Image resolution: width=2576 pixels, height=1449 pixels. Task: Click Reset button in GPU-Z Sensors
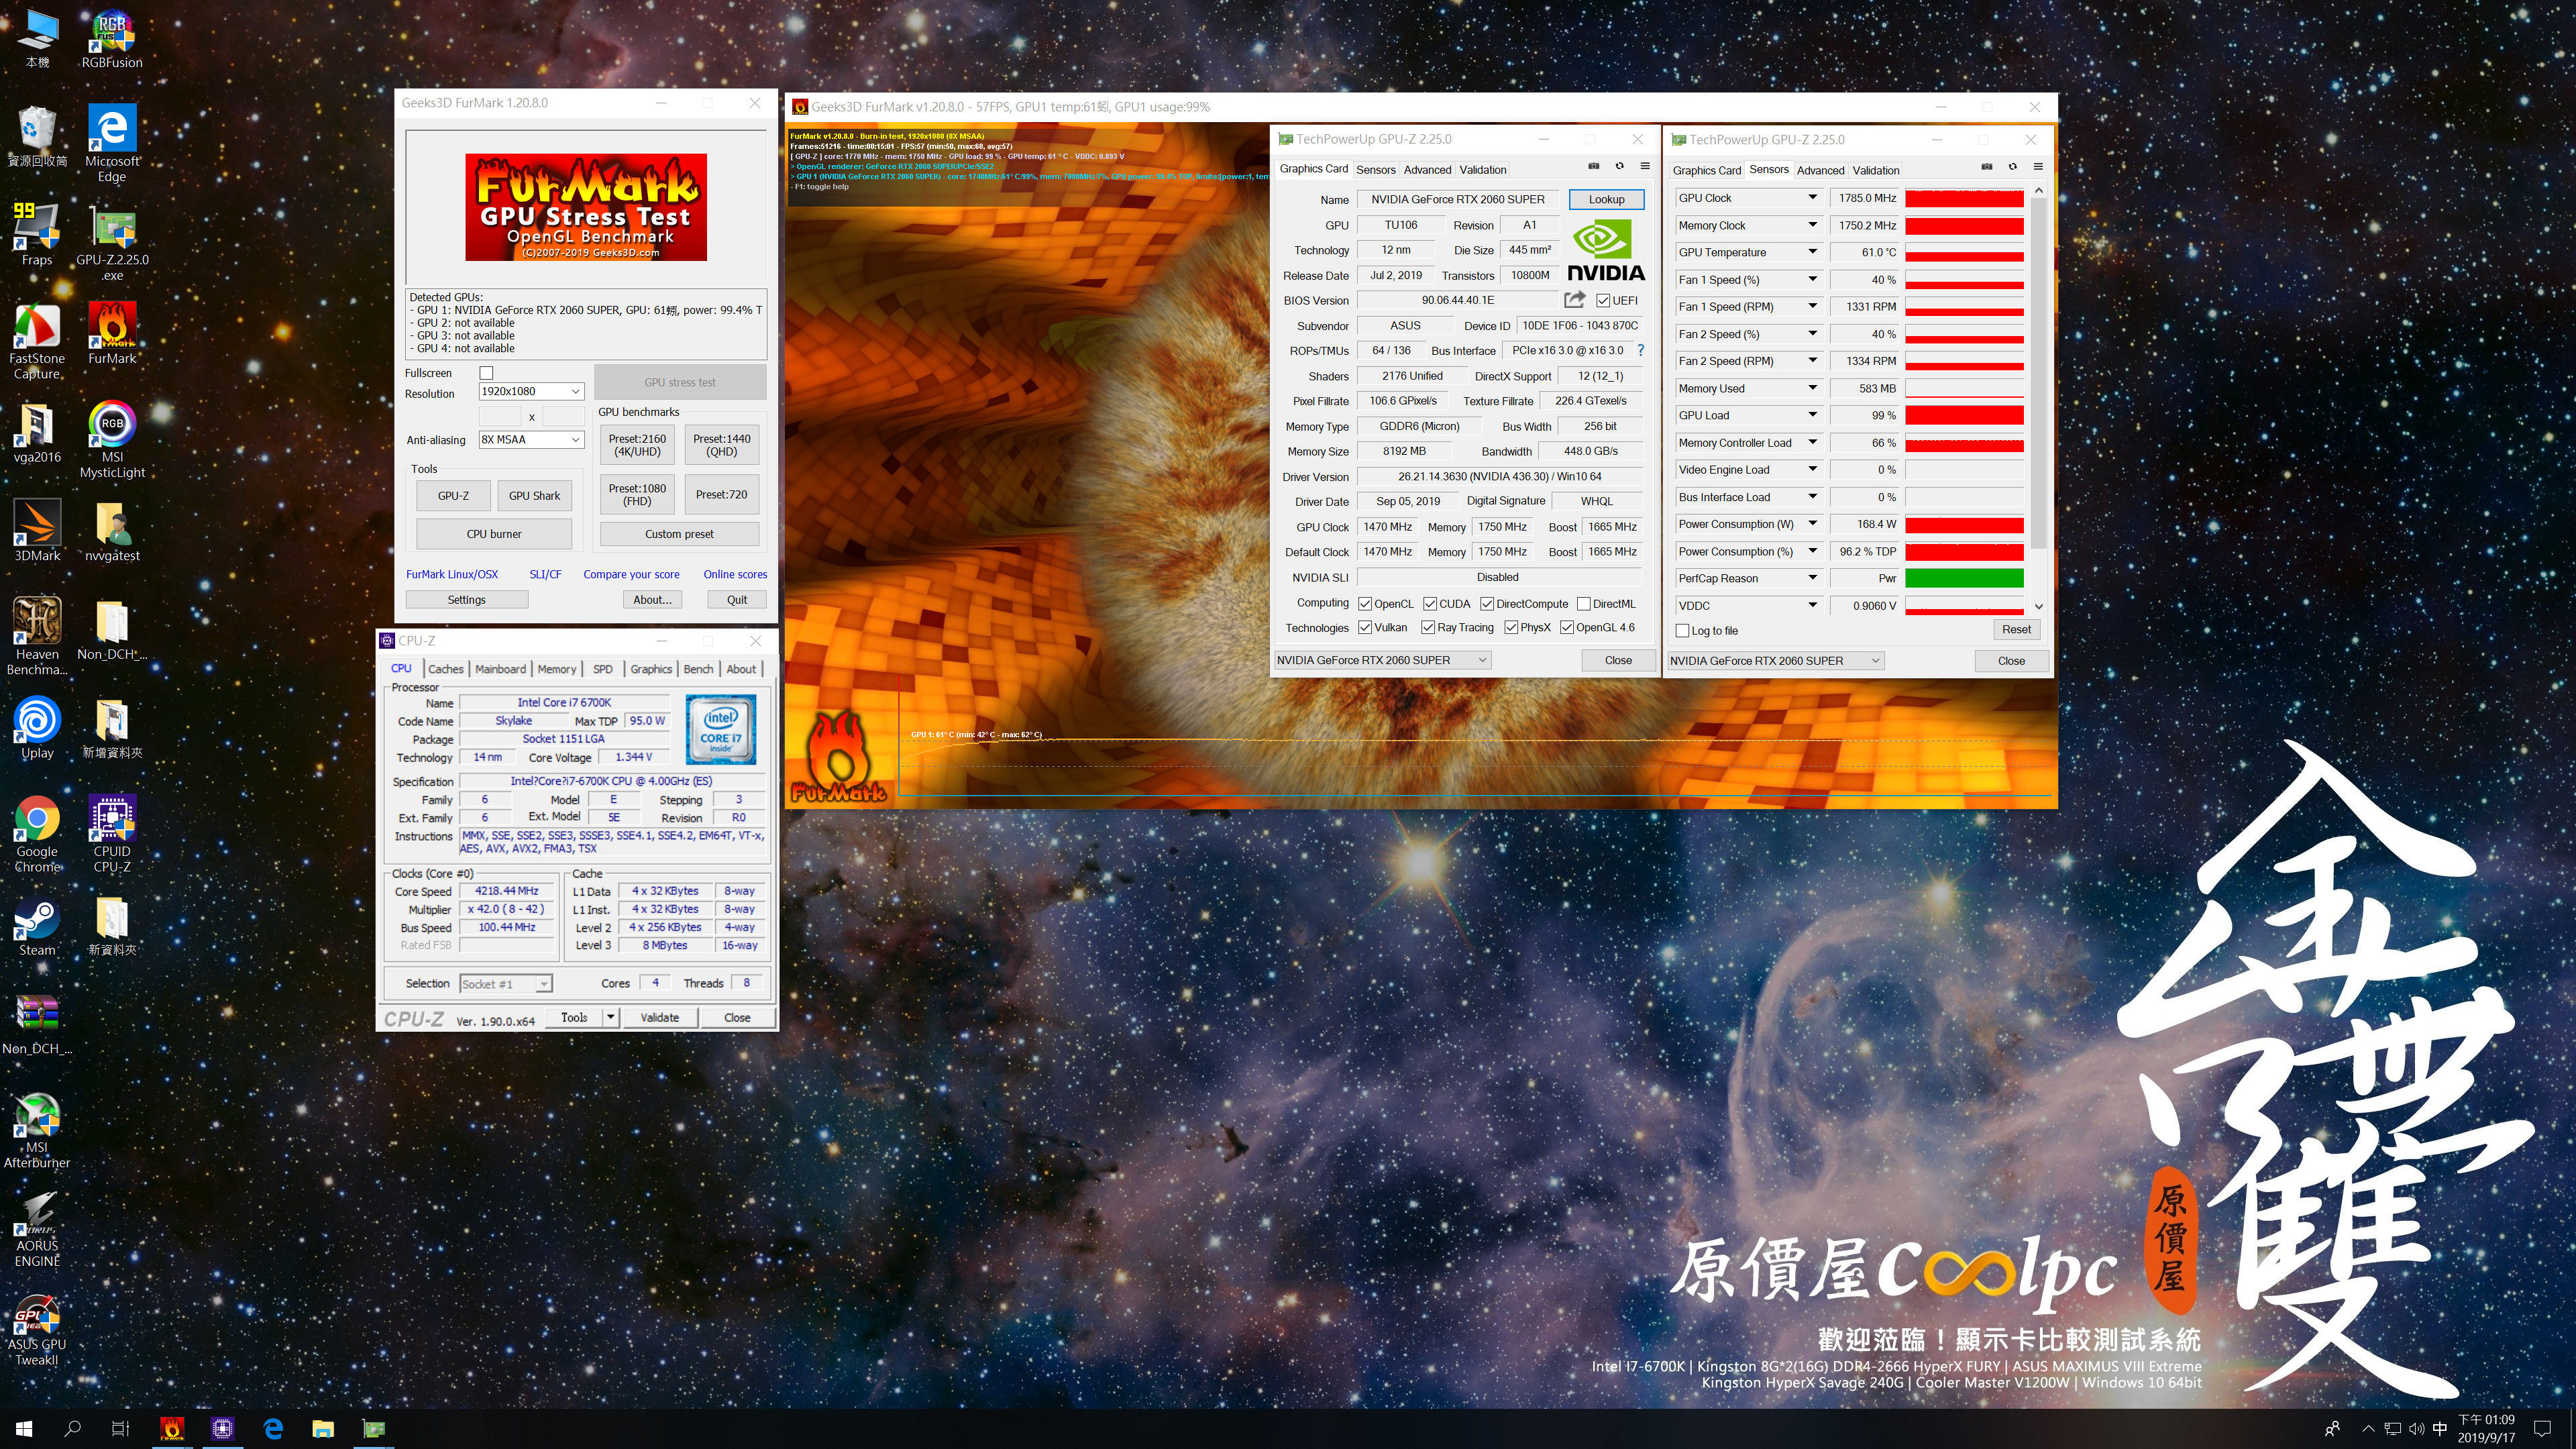2016,629
